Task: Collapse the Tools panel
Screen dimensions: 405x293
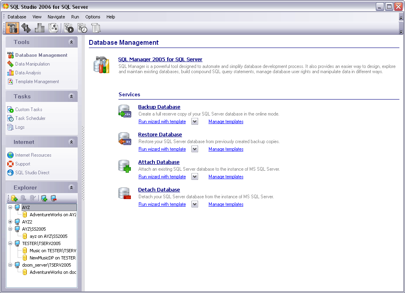Action: [71, 42]
